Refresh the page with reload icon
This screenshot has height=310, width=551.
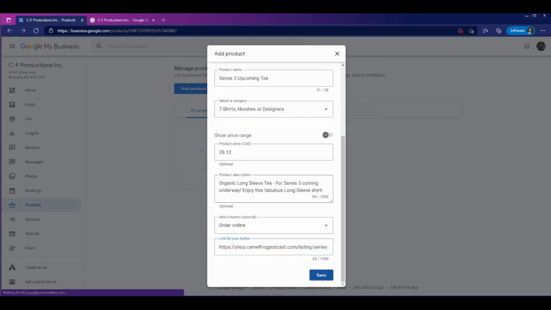coord(36,31)
